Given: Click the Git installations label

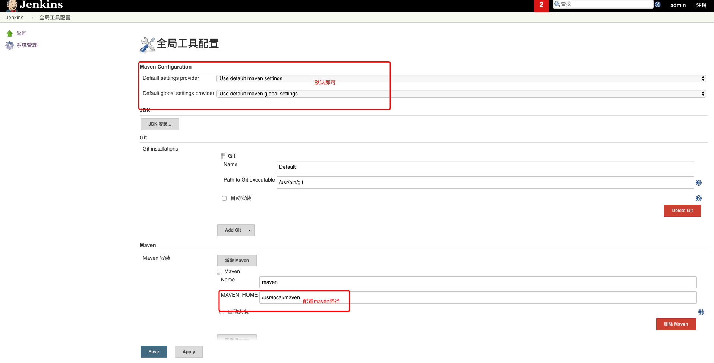Looking at the screenshot, I should (160, 149).
